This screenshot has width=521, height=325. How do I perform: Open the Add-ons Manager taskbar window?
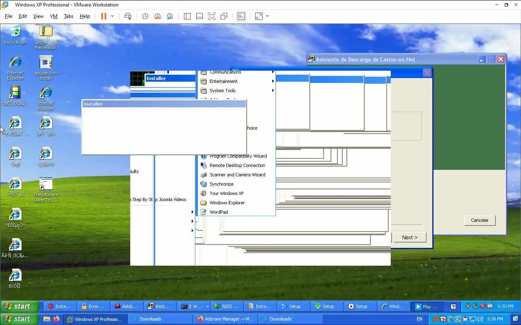click(x=225, y=319)
